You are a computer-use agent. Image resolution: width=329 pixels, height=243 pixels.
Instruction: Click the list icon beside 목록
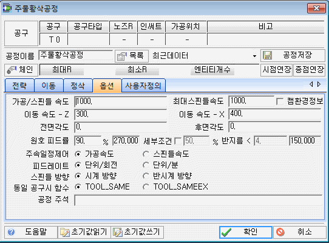122,56
